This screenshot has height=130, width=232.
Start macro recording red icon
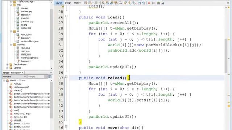pyautogui.click(x=149, y=3)
